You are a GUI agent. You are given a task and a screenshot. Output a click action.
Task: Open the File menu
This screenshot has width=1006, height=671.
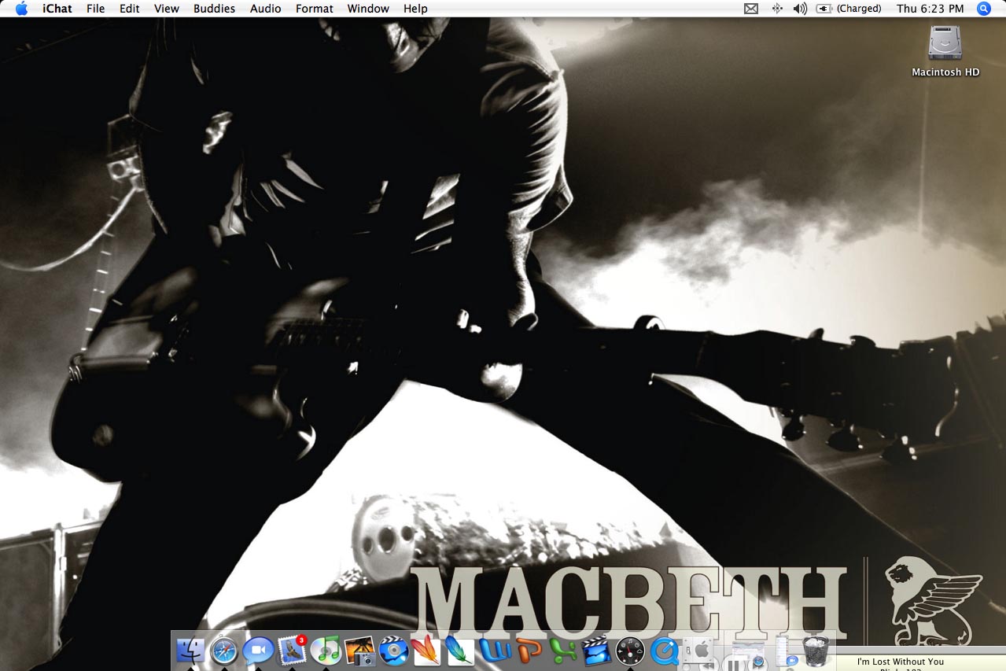[x=95, y=9]
